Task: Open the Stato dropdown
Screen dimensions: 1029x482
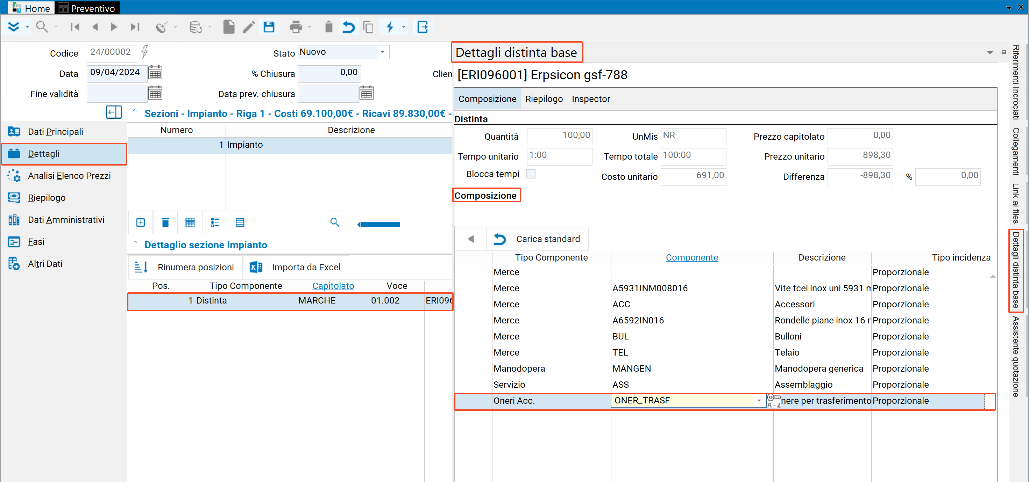Action: (382, 52)
